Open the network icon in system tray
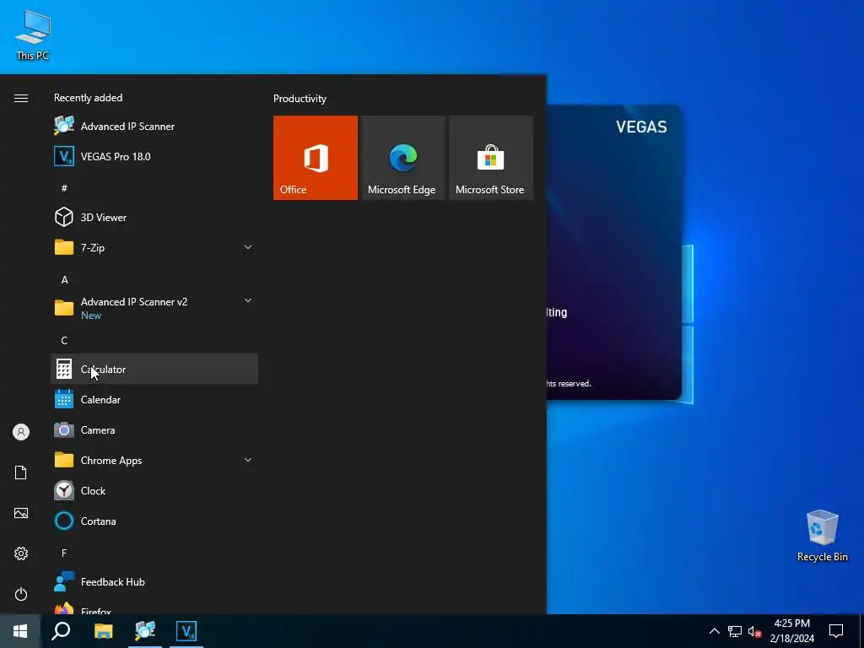This screenshot has width=864, height=648. [x=735, y=631]
